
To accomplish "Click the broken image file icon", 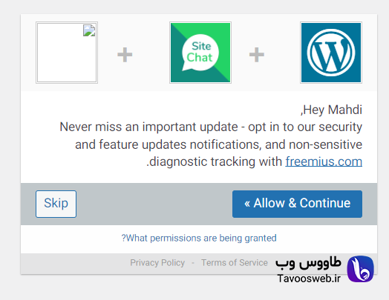I will [89, 30].
